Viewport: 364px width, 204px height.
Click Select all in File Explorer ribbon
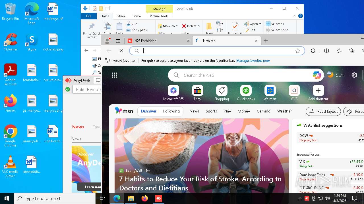point(275,24)
